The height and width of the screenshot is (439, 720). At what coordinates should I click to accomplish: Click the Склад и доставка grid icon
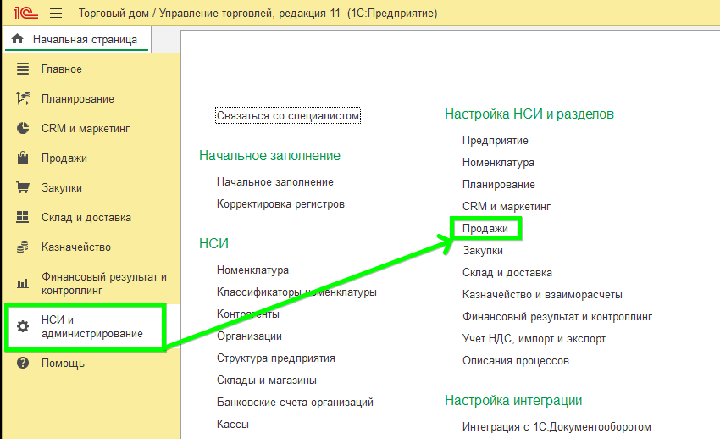coord(23,217)
